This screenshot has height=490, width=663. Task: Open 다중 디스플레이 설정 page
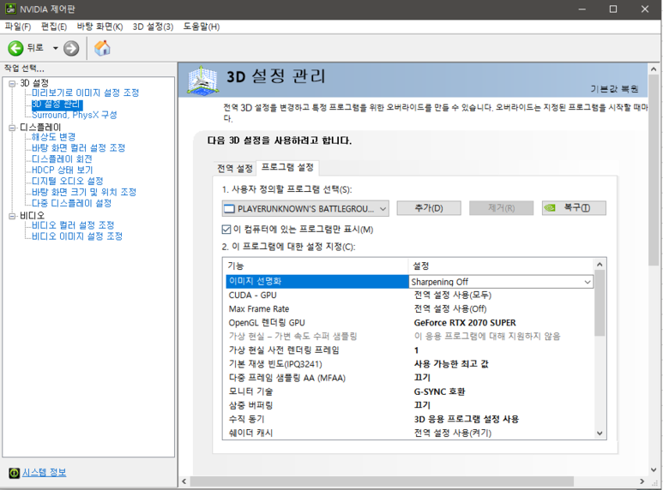tap(71, 203)
